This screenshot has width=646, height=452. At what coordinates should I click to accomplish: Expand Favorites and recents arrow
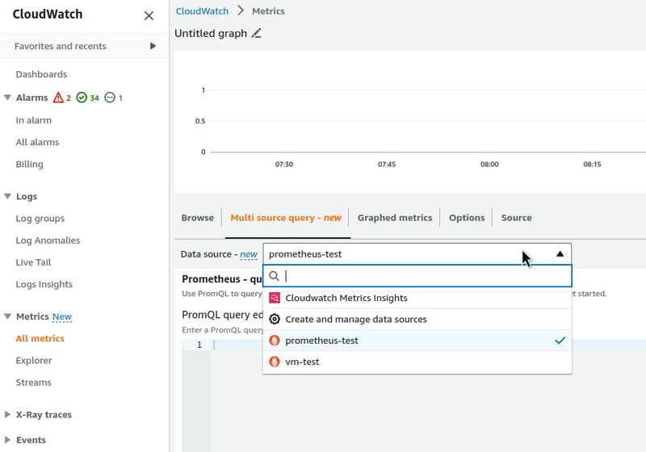coord(153,46)
